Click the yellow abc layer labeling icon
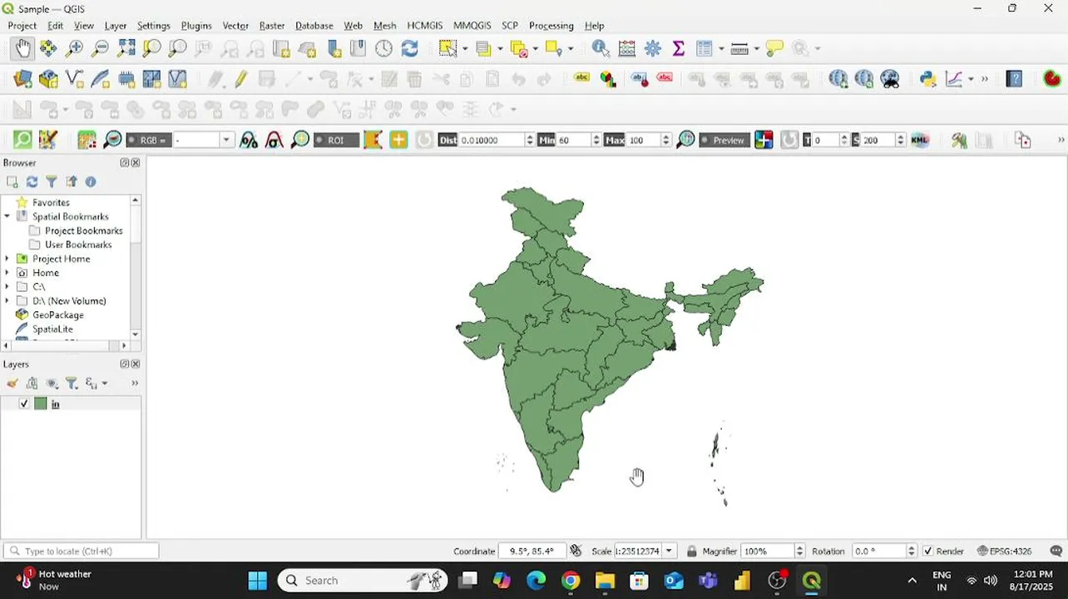This screenshot has width=1068, height=599. [582, 78]
